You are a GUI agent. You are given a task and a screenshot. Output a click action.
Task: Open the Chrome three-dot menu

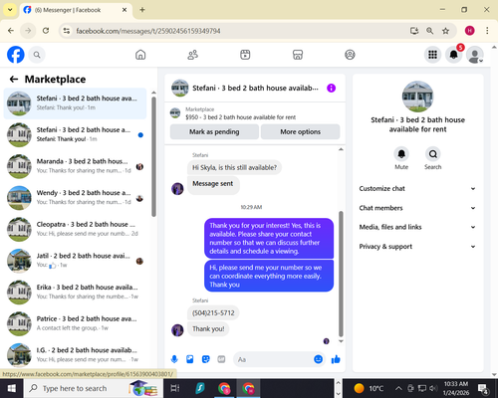[487, 31]
